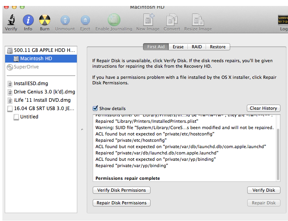288x221 pixels.
Task: Select the Untitled volume
Action: coord(41,117)
